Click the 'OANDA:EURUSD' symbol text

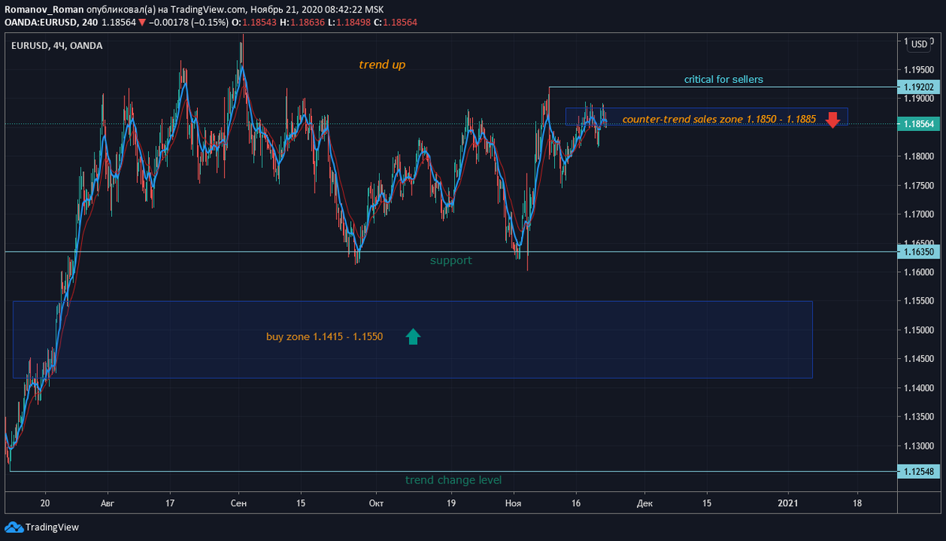tap(40, 23)
